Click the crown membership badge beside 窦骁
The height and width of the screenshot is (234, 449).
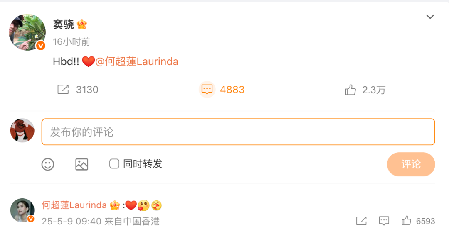tap(82, 24)
